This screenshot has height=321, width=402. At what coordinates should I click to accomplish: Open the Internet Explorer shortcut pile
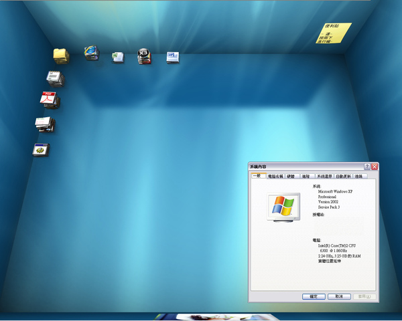92,53
